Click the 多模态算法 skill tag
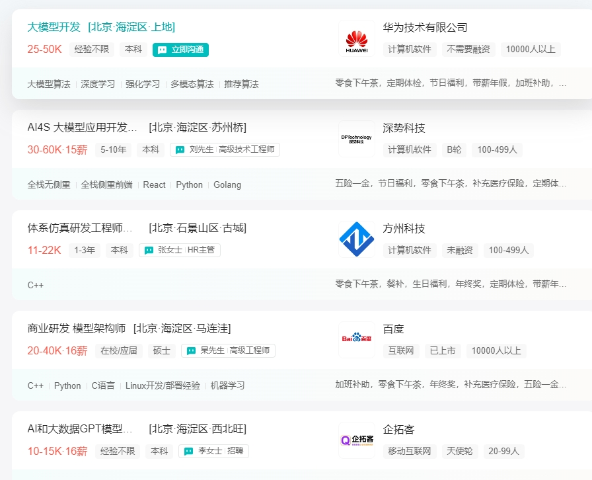Image resolution: width=592 pixels, height=480 pixels. pyautogui.click(x=192, y=84)
